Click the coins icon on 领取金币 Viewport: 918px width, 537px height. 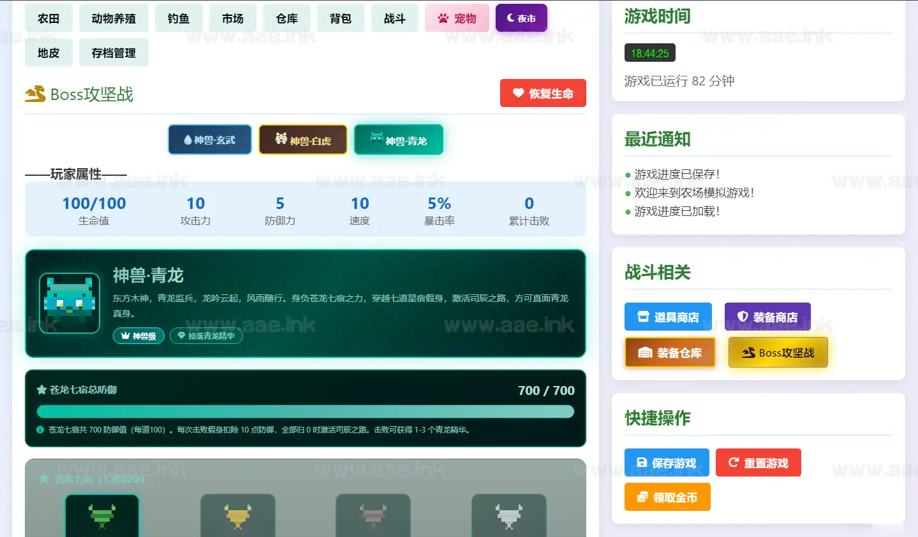[x=642, y=497]
